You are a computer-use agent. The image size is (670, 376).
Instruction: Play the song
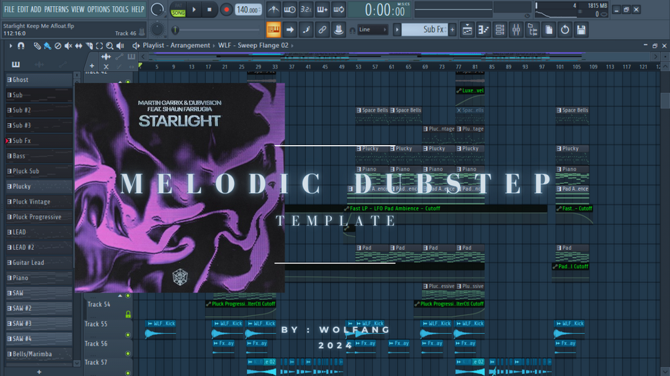[194, 9]
